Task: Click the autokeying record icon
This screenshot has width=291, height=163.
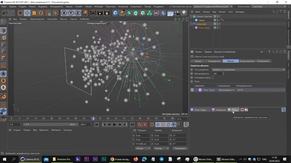Action: (x=145, y=125)
